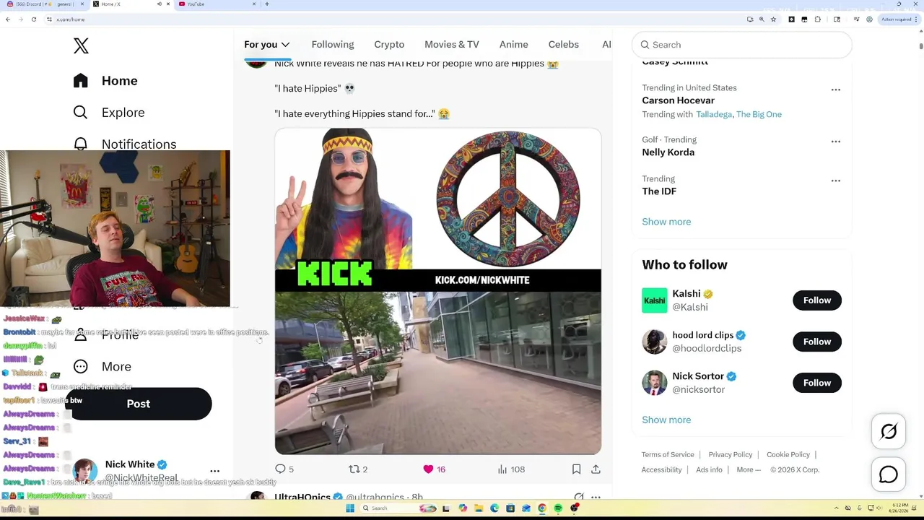This screenshot has height=520, width=924.
Task: Open more options for Carson Hocevar trend
Action: (836, 90)
